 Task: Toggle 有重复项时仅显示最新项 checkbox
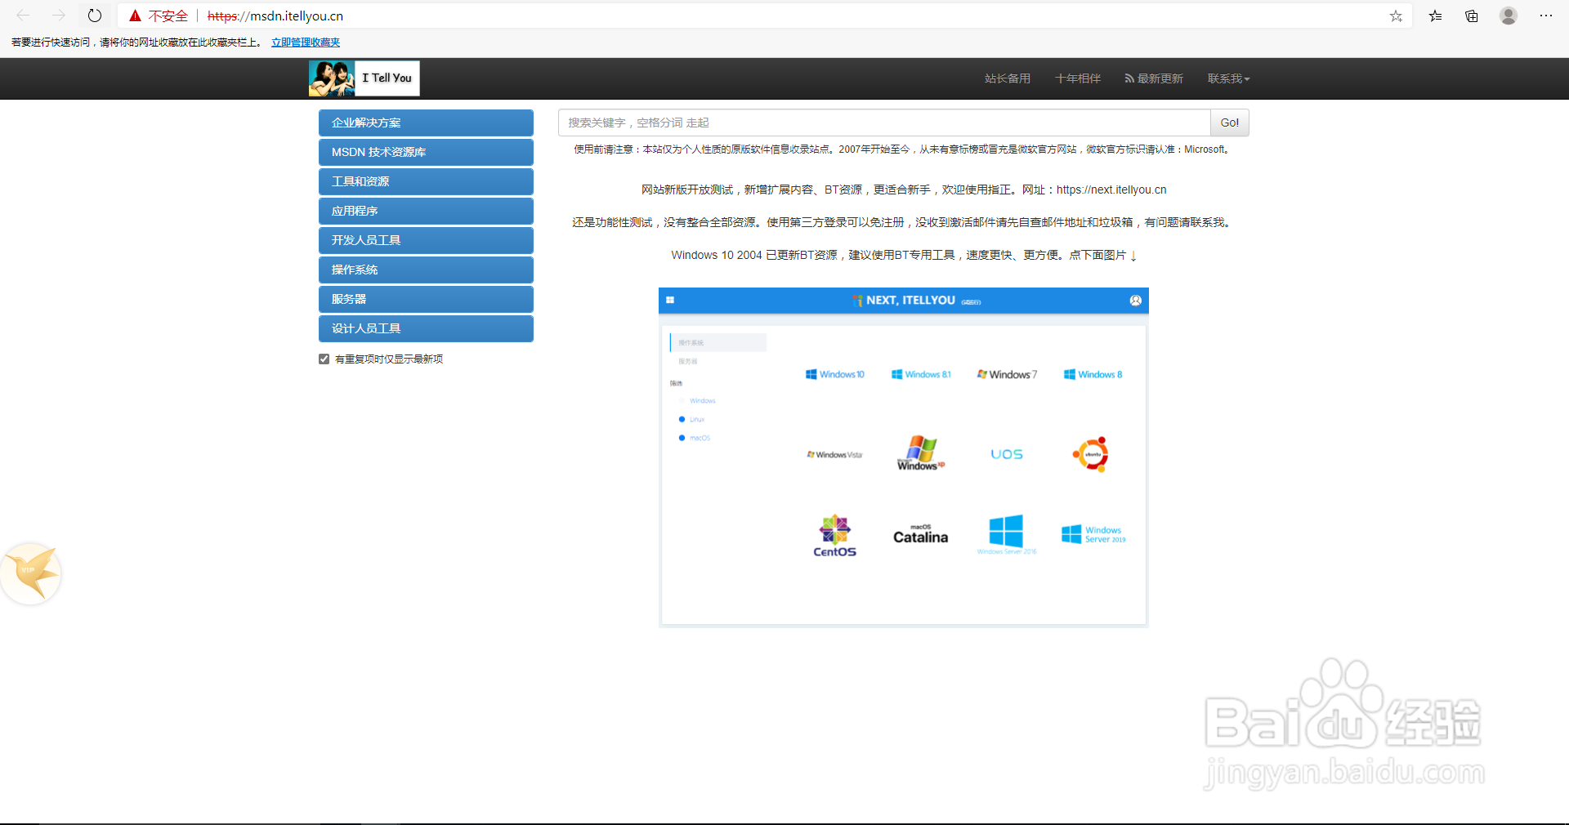[324, 359]
